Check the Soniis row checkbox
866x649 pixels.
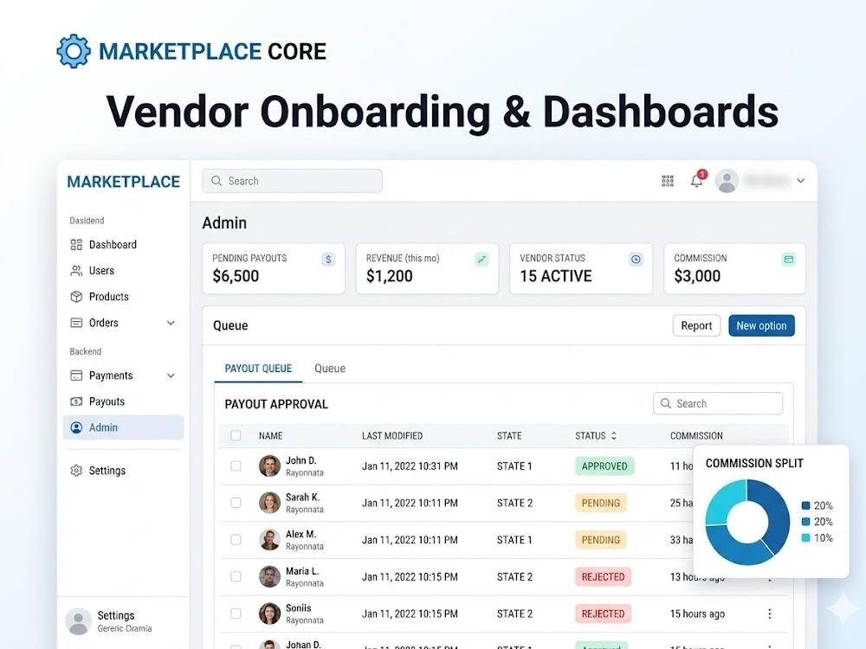pos(236,614)
